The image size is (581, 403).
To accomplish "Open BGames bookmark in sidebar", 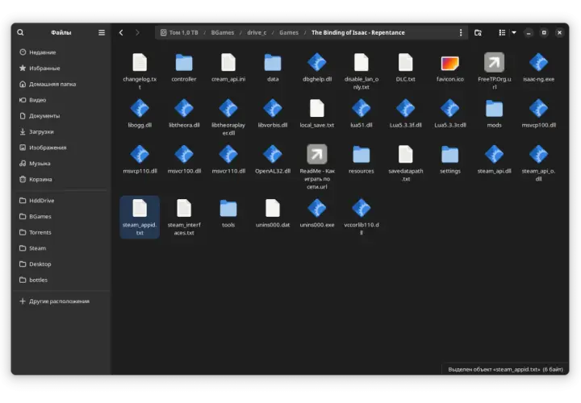I will pyautogui.click(x=61, y=217).
